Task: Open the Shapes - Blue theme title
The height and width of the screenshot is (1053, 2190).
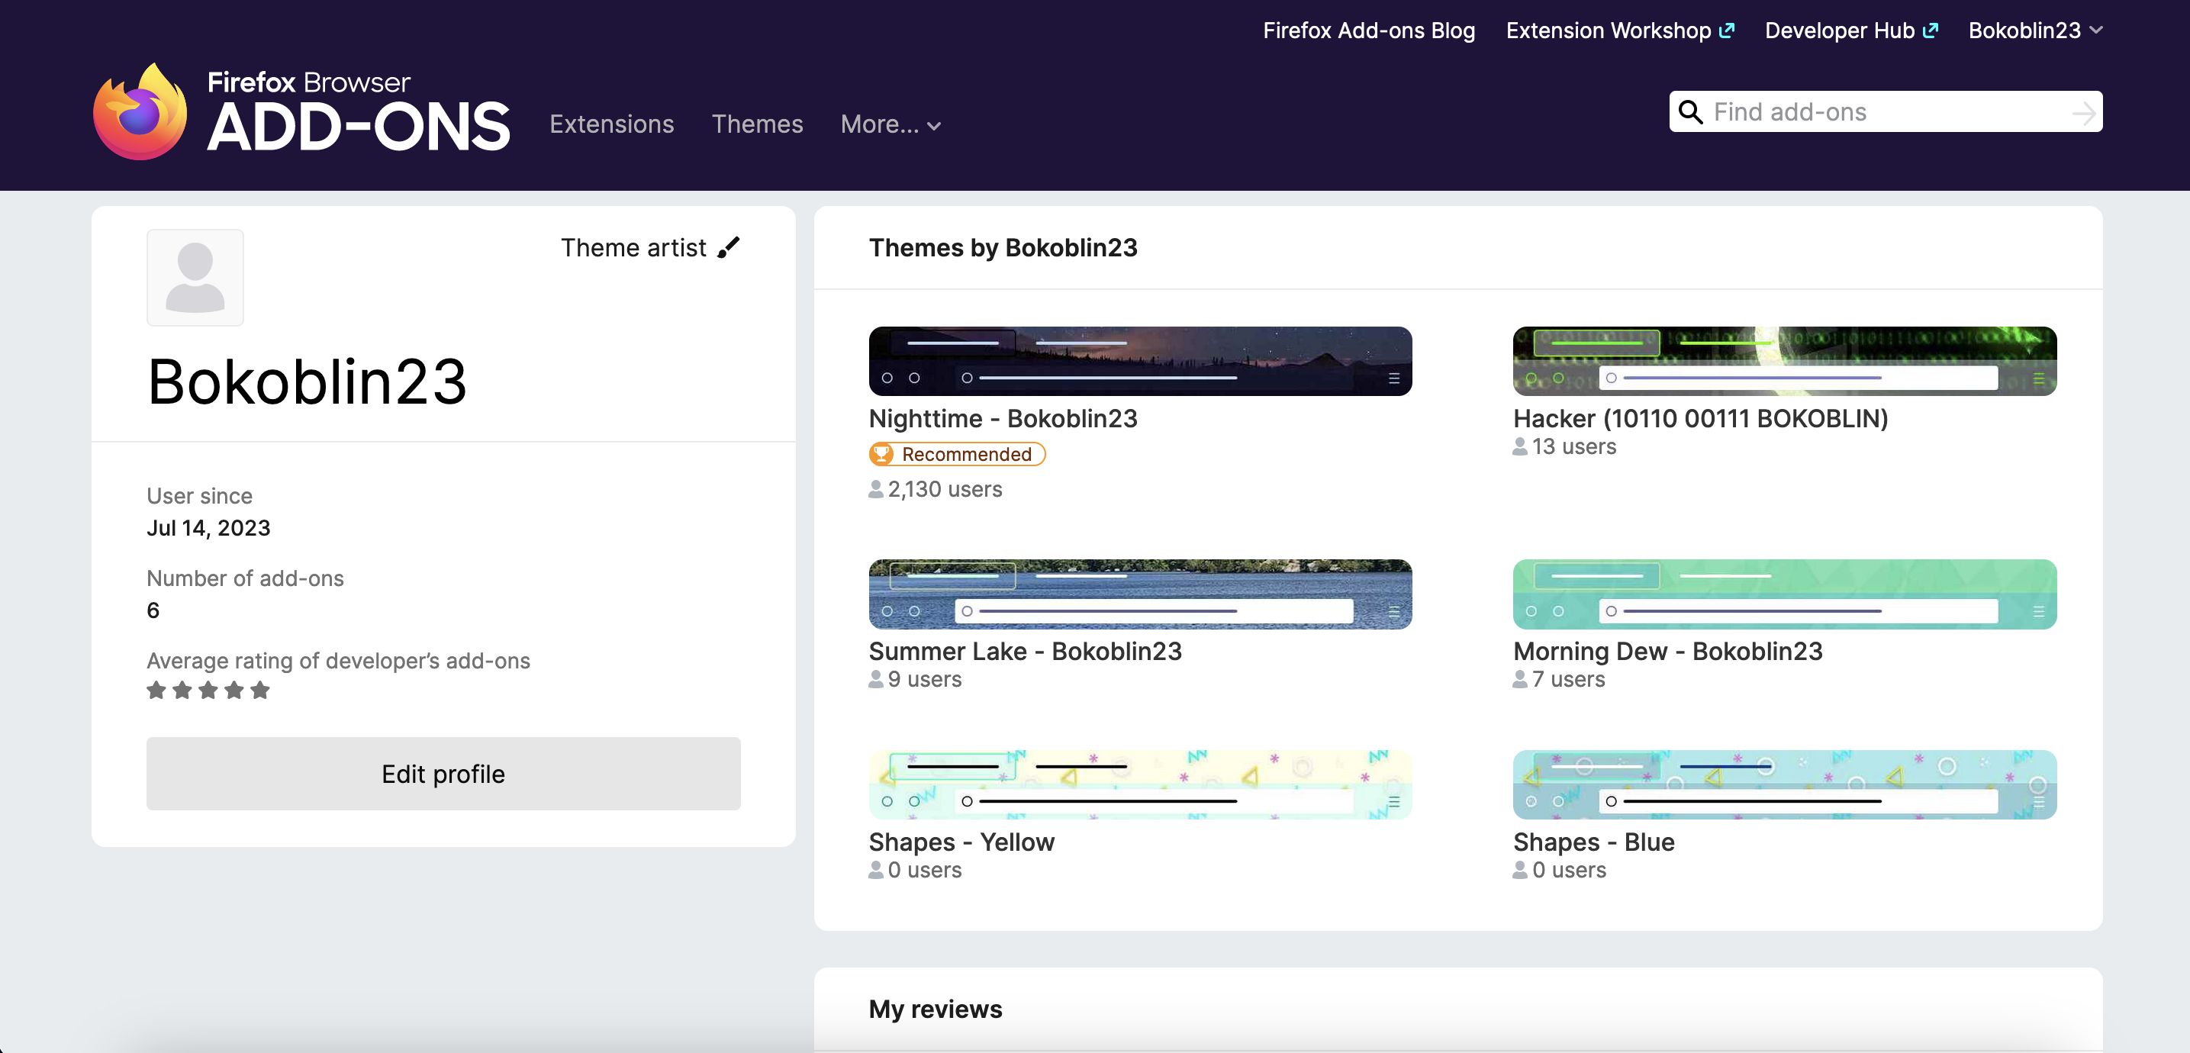Action: pyautogui.click(x=1594, y=842)
